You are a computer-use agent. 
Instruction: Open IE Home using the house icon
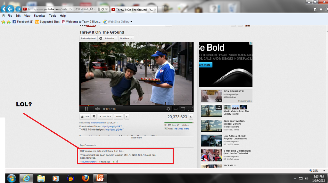[315, 9]
